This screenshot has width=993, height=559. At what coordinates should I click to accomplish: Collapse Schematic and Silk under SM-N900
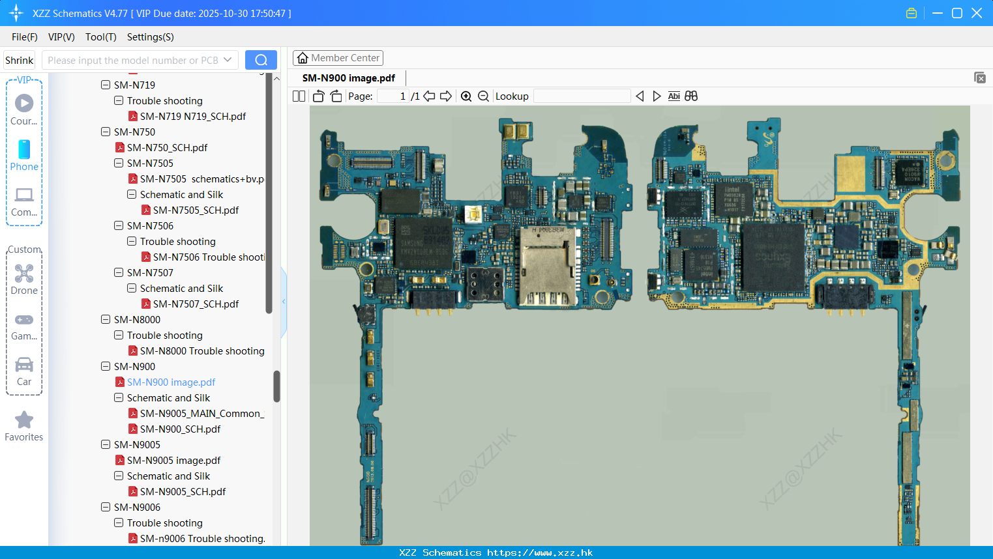(119, 397)
